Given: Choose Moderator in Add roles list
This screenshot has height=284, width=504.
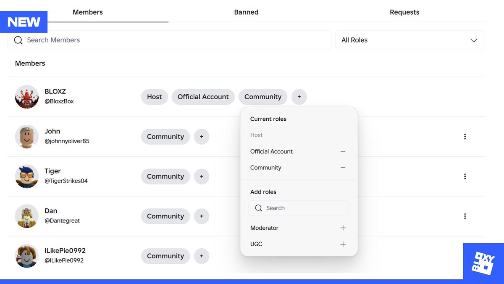Looking at the screenshot, I should point(264,228).
